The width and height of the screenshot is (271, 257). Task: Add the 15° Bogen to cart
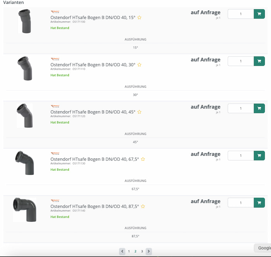[x=259, y=14]
